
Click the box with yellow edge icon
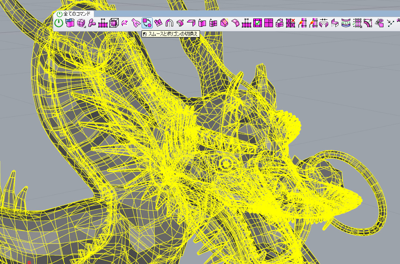tap(224, 23)
